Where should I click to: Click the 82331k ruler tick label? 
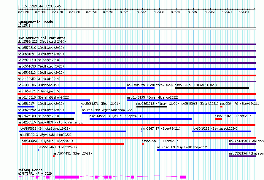pyautogui.click(x=125, y=12)
